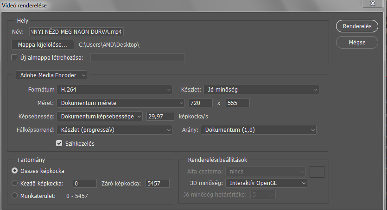387x210 pixels.
Task: Click the Záró képkocka field 5457
Action: (x=158, y=184)
